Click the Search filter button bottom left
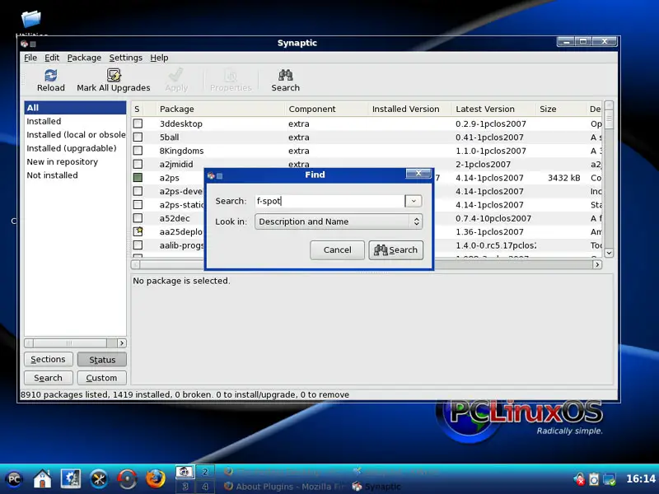Image resolution: width=659 pixels, height=494 pixels. 49,378
